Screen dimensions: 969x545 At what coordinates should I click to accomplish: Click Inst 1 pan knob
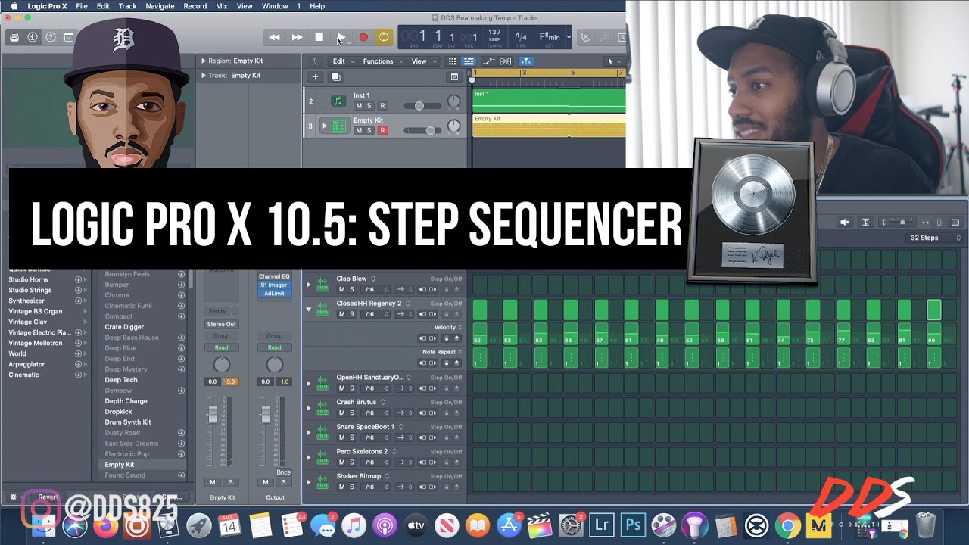coord(453,101)
